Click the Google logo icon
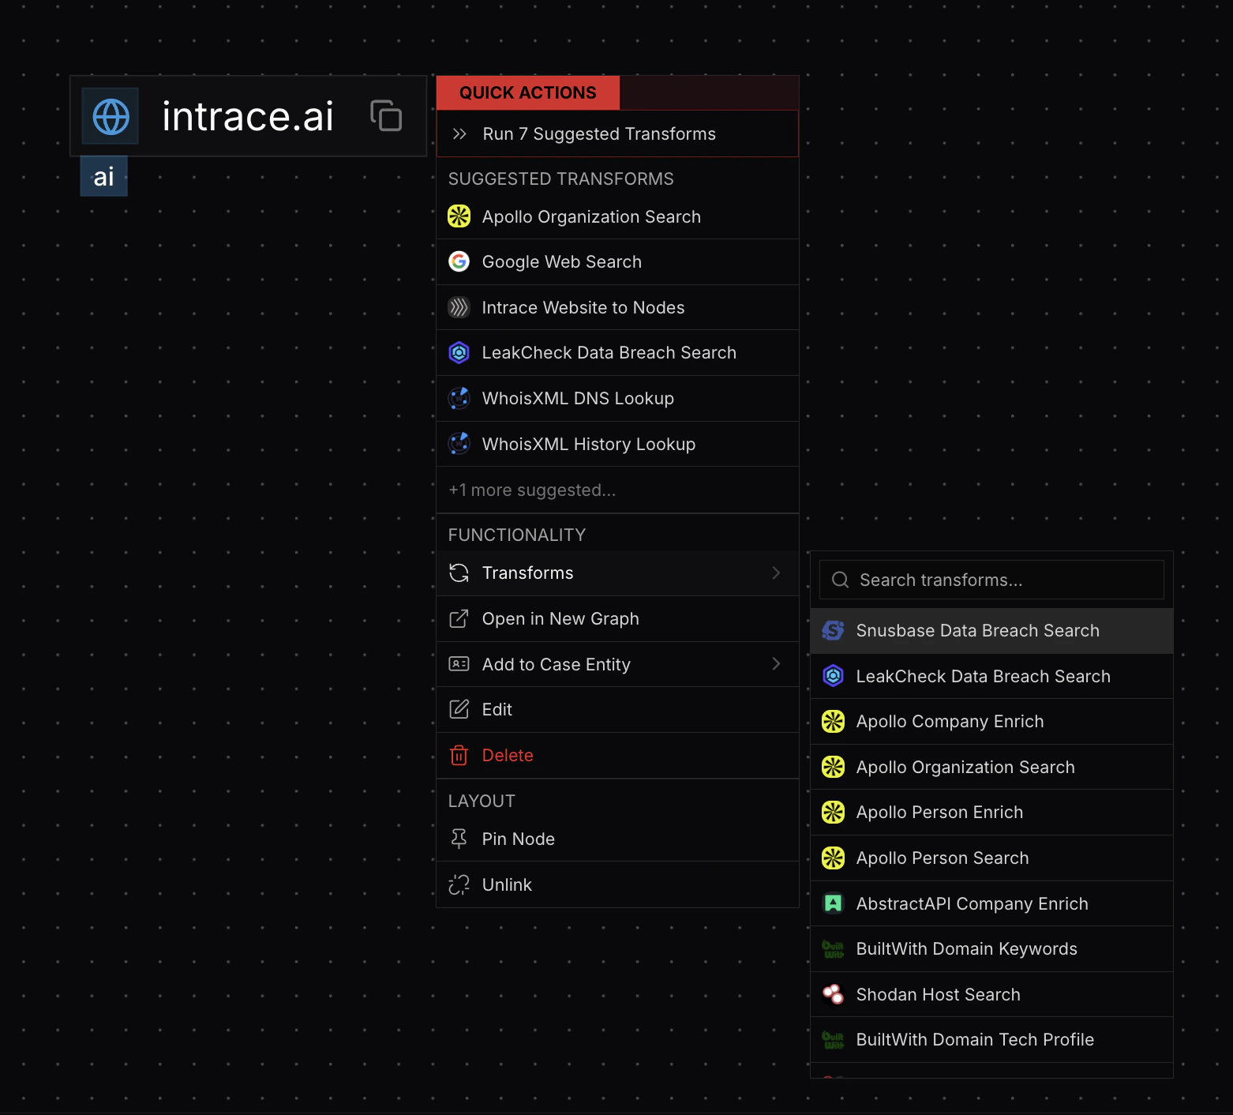Viewport: 1233px width, 1115px height. click(459, 261)
